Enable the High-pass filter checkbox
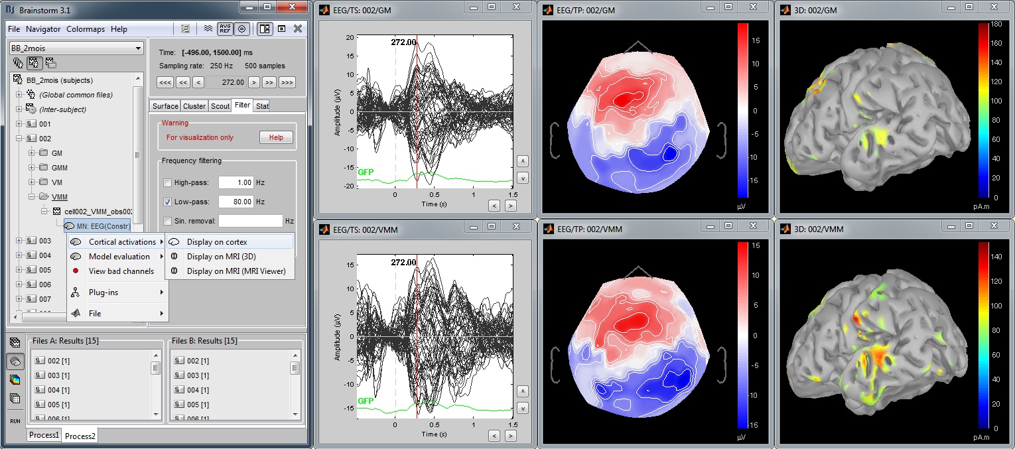 167,182
